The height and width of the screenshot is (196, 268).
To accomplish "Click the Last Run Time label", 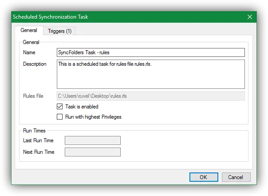I will [x=38, y=140].
